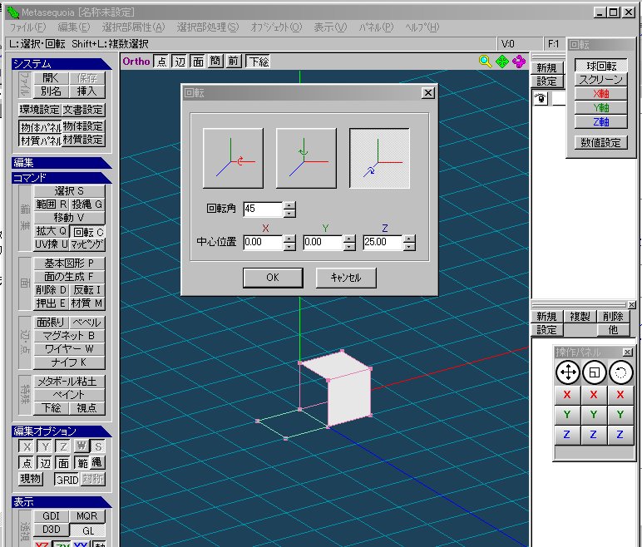Toggle Z axis in 編集オプション

coord(63,446)
